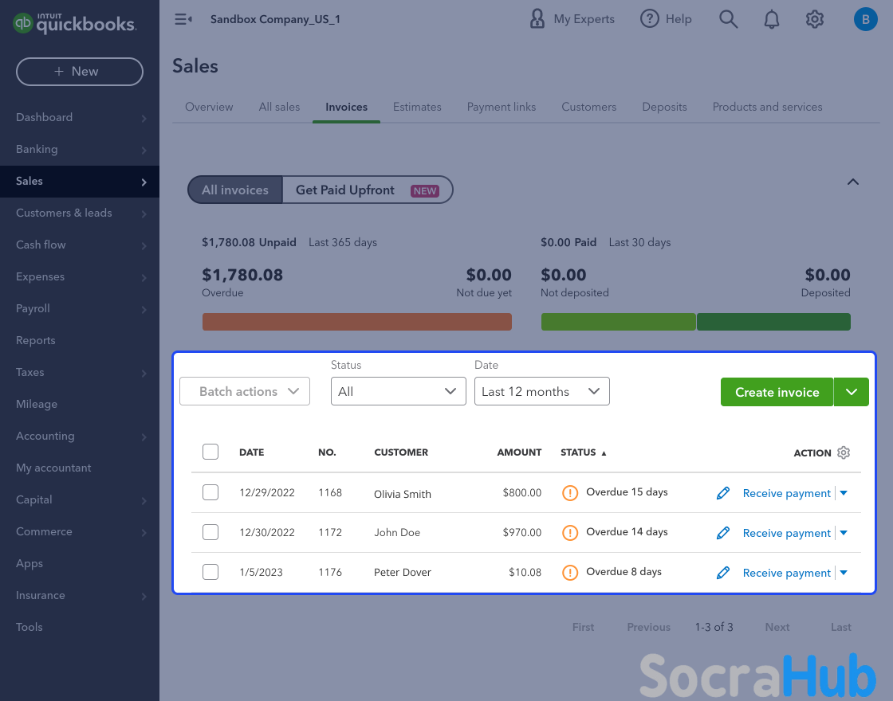Open the Create invoice dropdown arrow

point(852,392)
